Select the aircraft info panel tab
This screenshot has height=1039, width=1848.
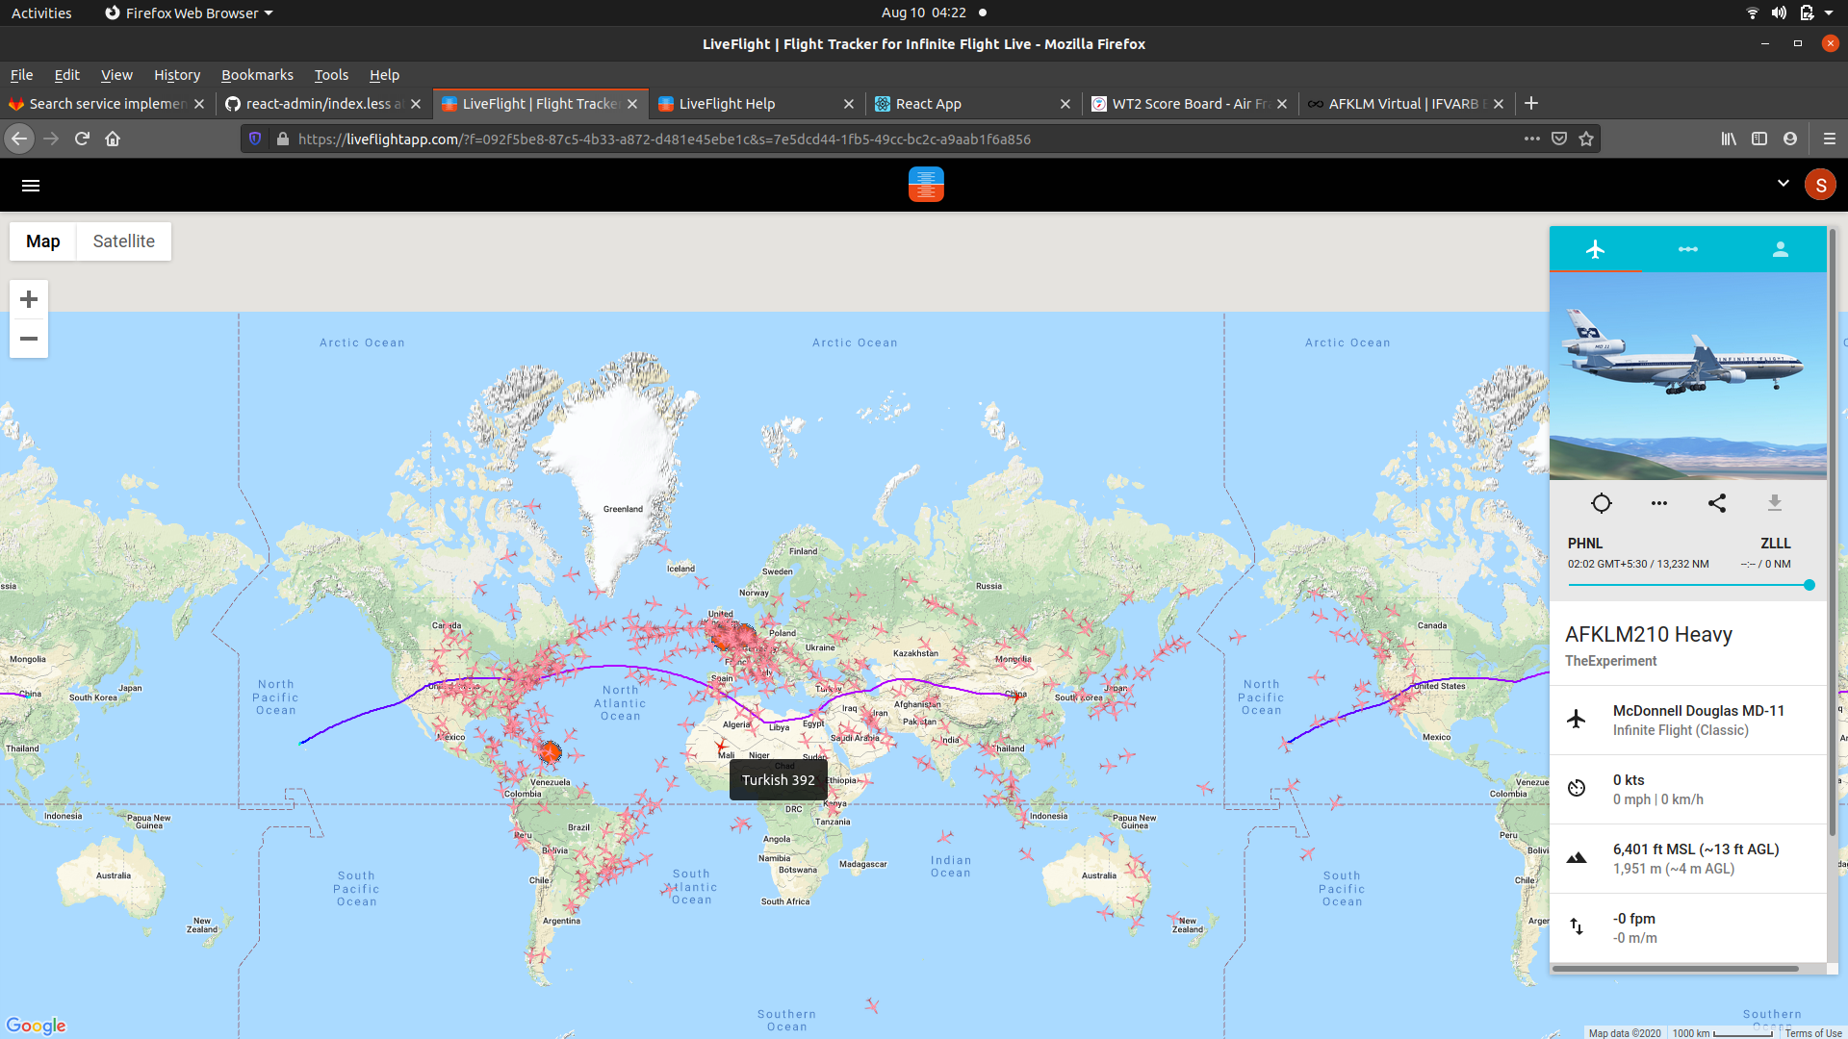coord(1595,250)
